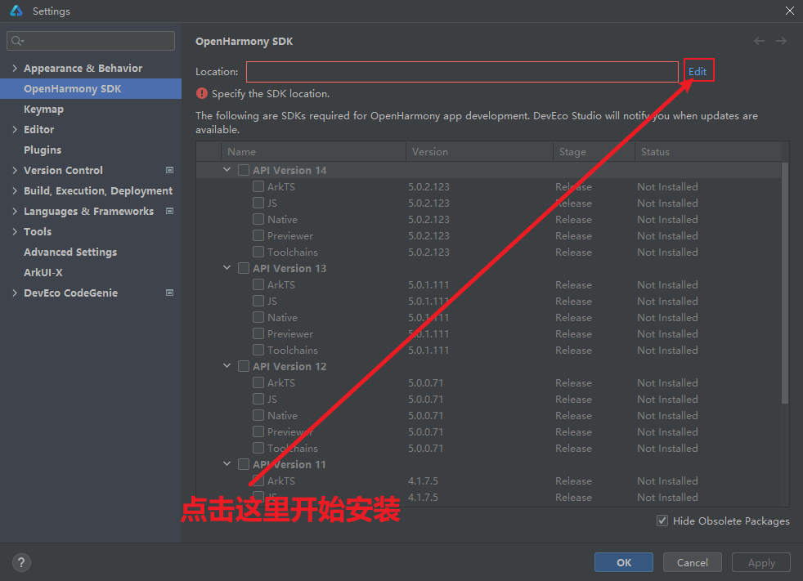Expand Appearance & Behavior settings
Viewport: 803px width, 581px height.
(x=15, y=68)
